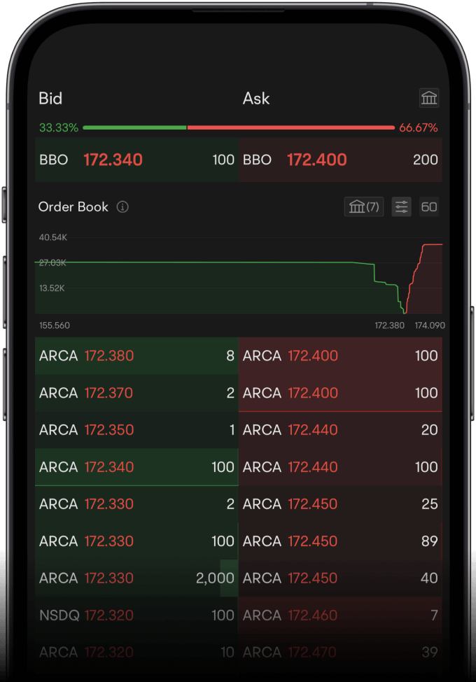The width and height of the screenshot is (476, 682).
Task: Tap BBO bid size 100
Action: click(223, 160)
